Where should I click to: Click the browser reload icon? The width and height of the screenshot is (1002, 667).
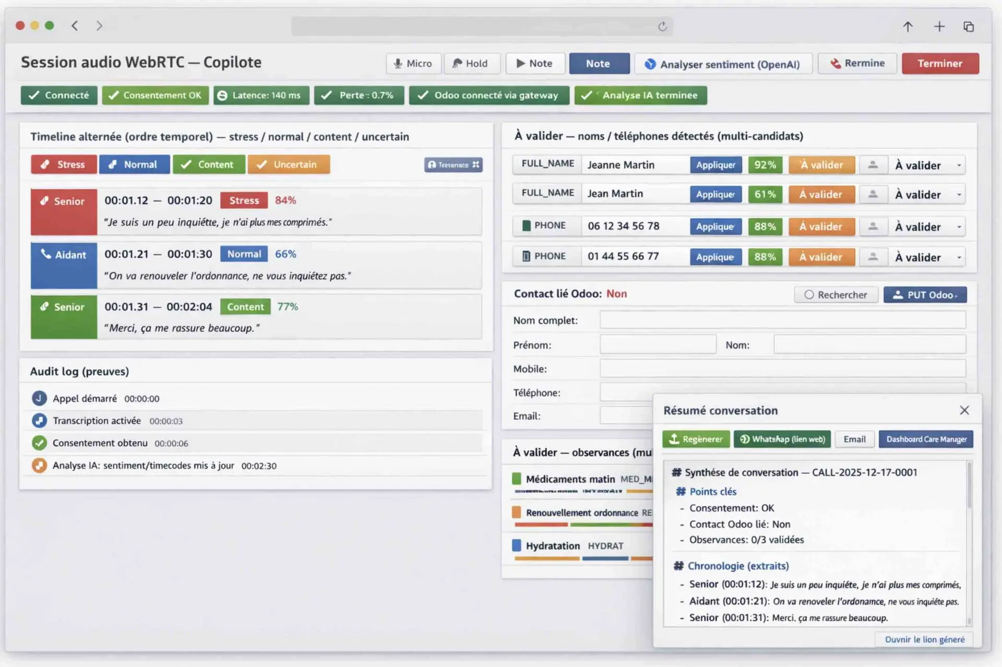coord(662,27)
